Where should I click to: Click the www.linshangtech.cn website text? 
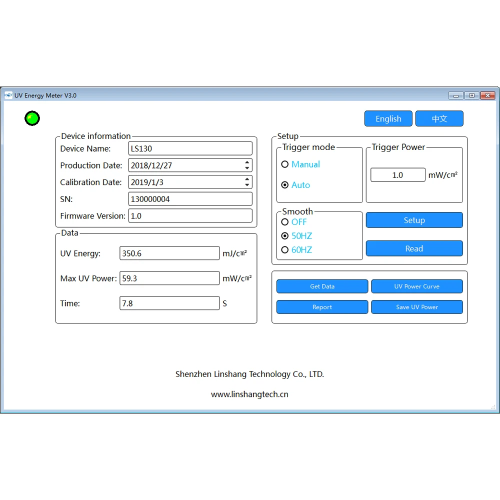249,394
